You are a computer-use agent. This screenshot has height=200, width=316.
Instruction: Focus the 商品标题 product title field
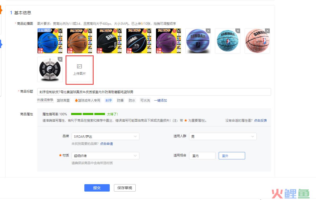pyautogui.click(x=154, y=92)
